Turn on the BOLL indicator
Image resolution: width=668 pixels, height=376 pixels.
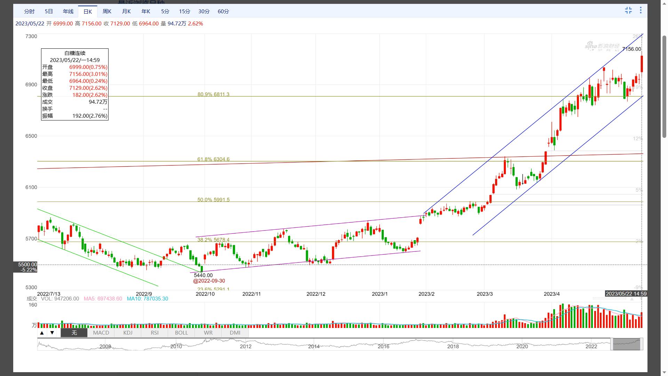point(181,333)
